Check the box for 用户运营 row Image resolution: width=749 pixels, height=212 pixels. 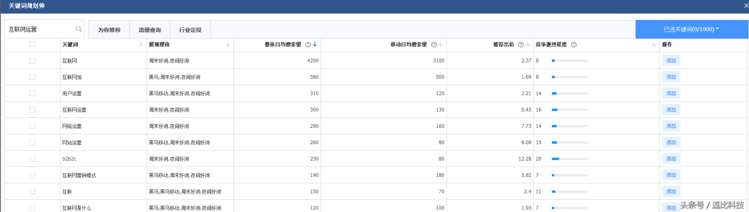point(32,93)
